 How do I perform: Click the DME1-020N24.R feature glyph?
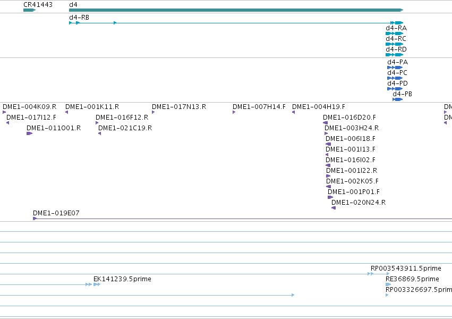point(334,208)
